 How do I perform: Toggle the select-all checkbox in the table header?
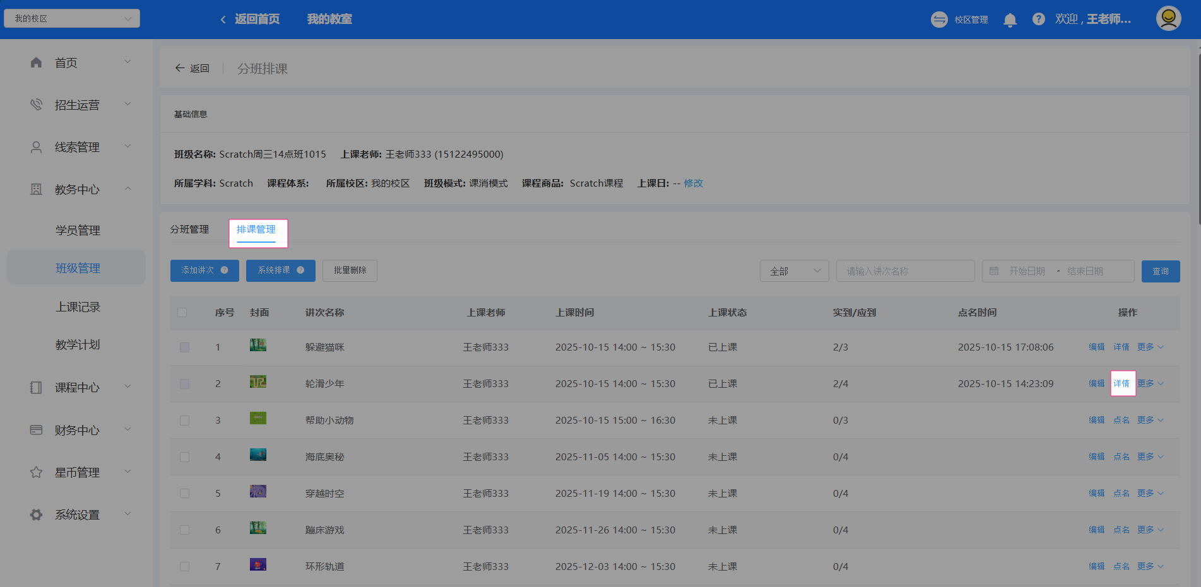point(182,313)
